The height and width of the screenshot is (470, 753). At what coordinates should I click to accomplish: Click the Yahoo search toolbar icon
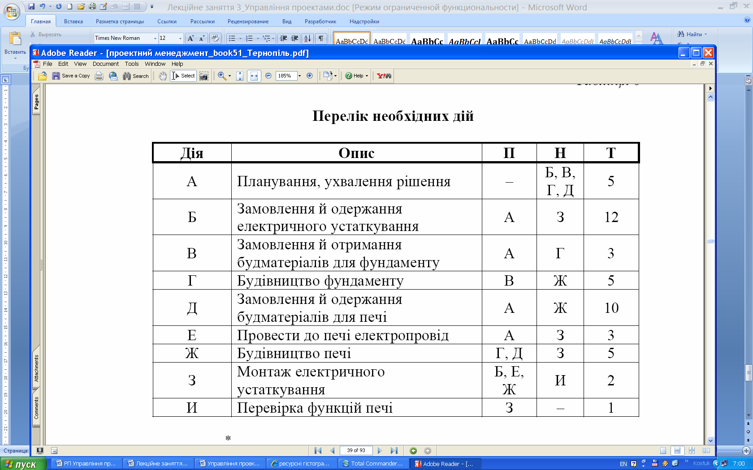click(x=384, y=76)
